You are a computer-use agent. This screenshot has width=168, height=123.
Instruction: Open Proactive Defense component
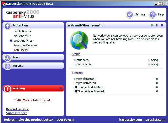coord(25,45)
